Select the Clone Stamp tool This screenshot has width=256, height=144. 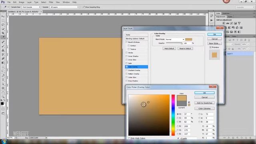pyautogui.click(x=3, y=50)
